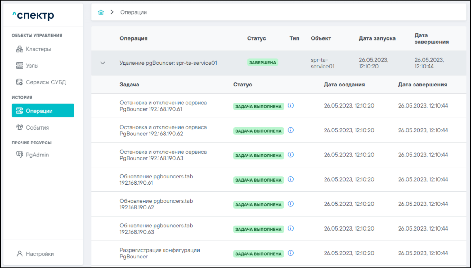Click the PgAdmin elephant icon
Image resolution: width=471 pixels, height=268 pixels.
20,155
